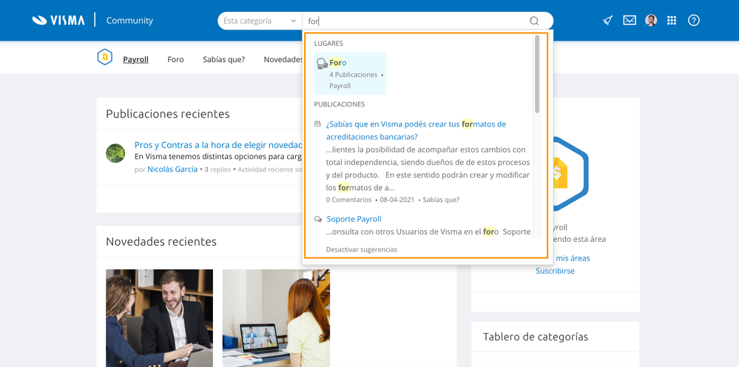Open the 'Soporte Payroll' suggestion
Image resolution: width=739 pixels, height=367 pixels.
point(354,219)
